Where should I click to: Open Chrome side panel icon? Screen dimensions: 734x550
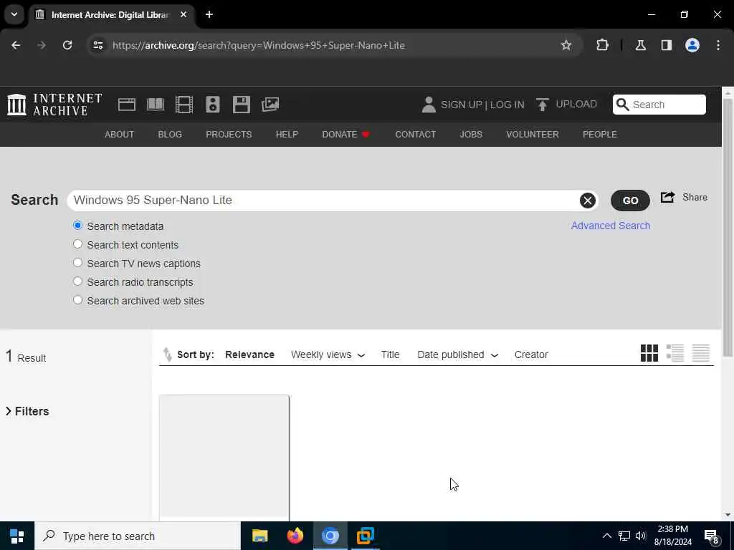667,45
